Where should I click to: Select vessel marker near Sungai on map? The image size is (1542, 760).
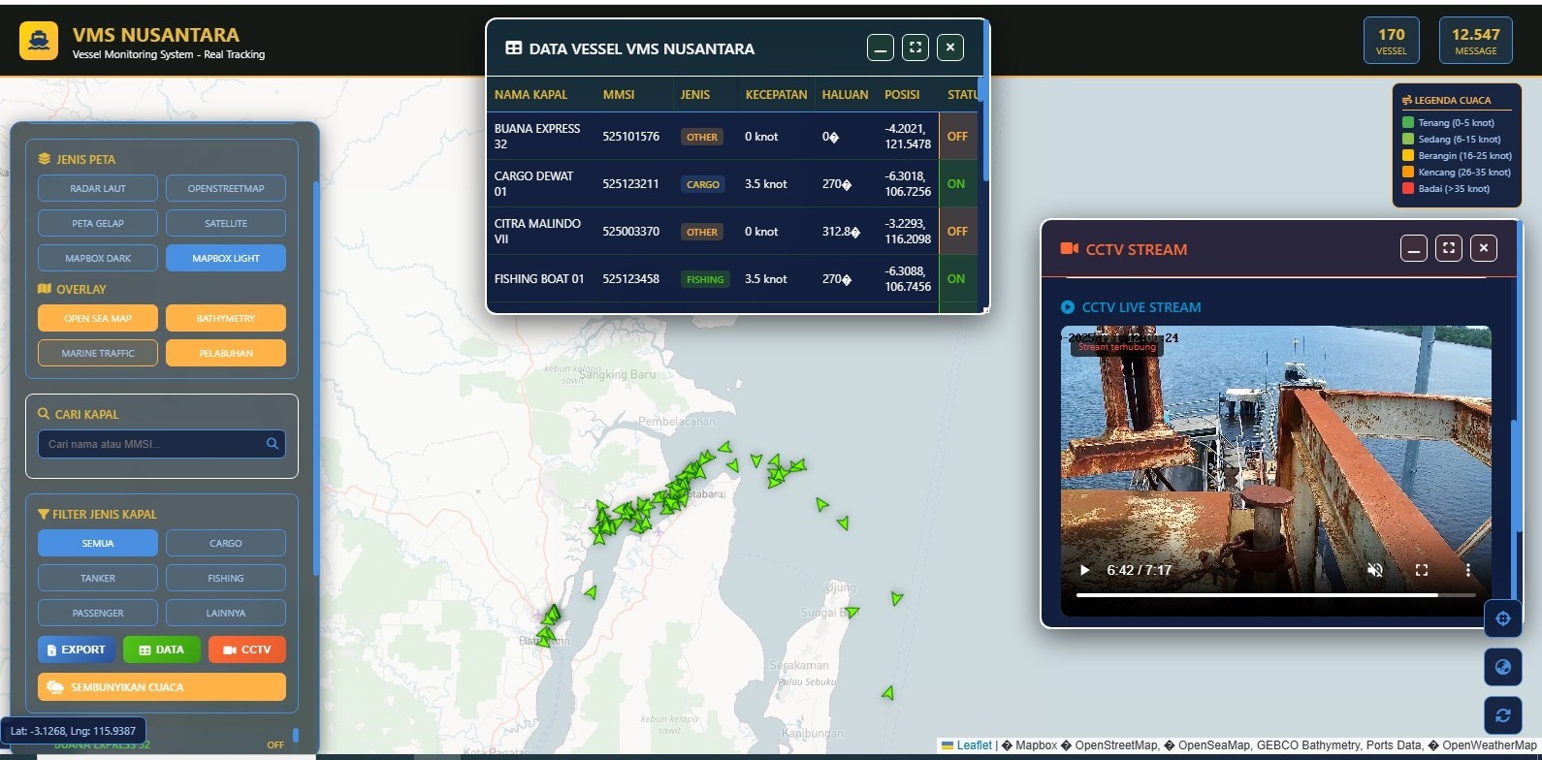pos(851,612)
